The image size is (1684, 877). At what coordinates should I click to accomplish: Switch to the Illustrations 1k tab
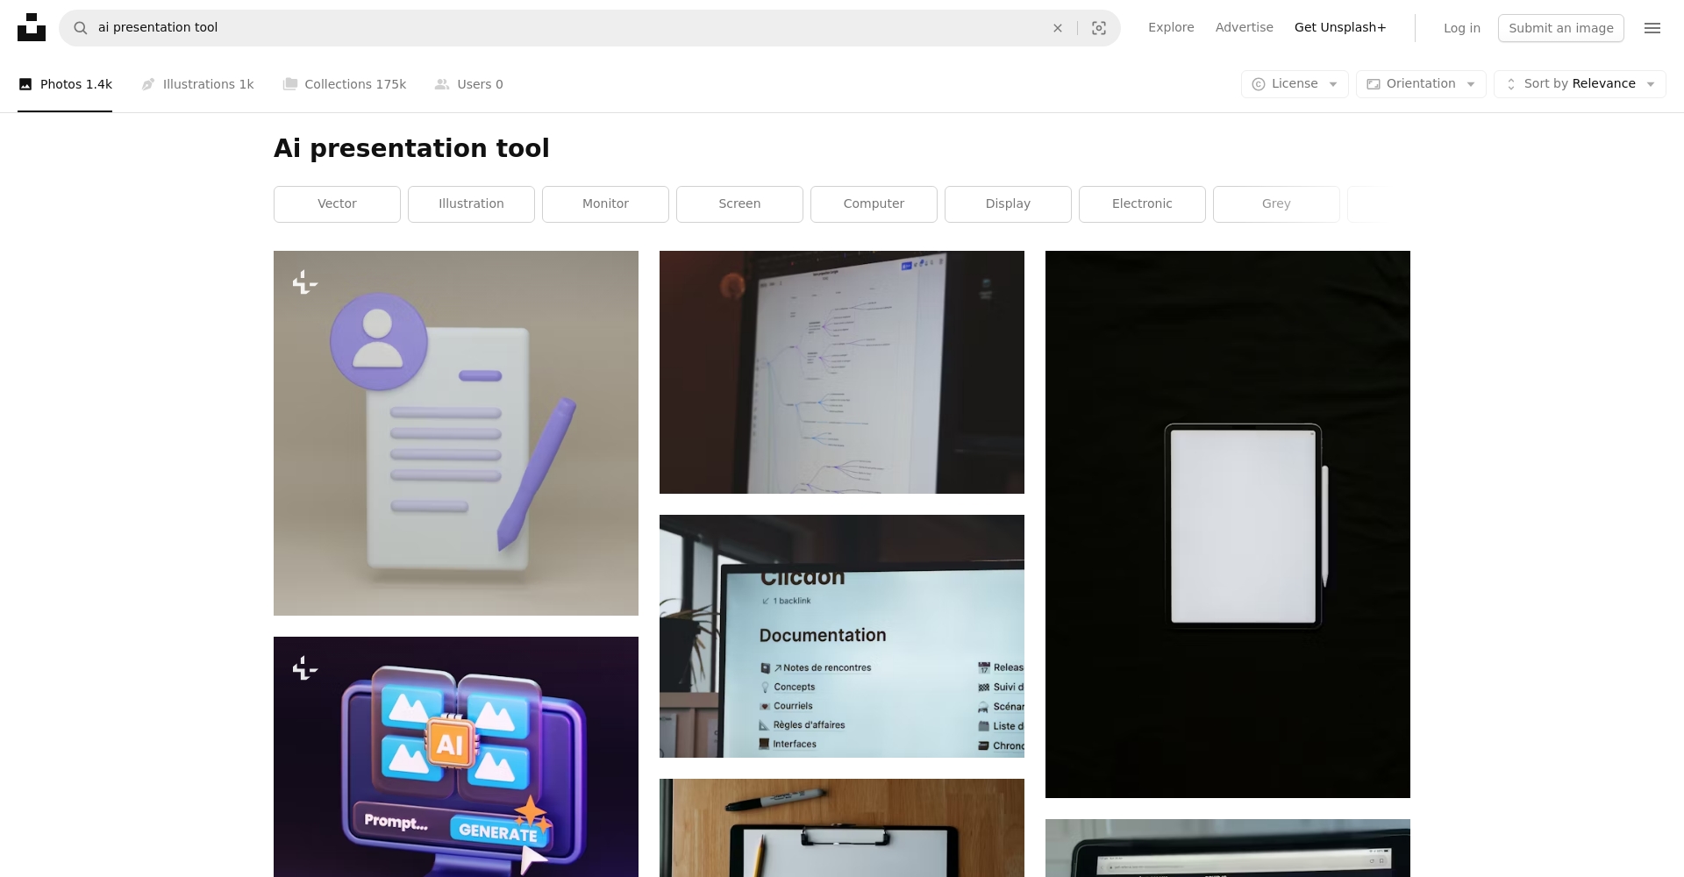[x=197, y=84]
